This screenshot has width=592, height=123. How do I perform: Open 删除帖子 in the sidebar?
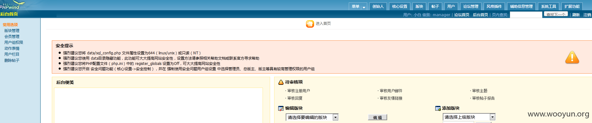point(12,61)
